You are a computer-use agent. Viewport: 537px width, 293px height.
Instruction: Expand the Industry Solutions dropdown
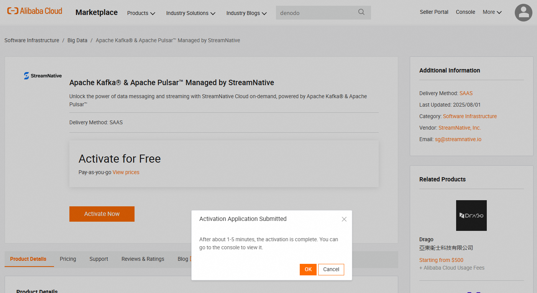tap(190, 13)
